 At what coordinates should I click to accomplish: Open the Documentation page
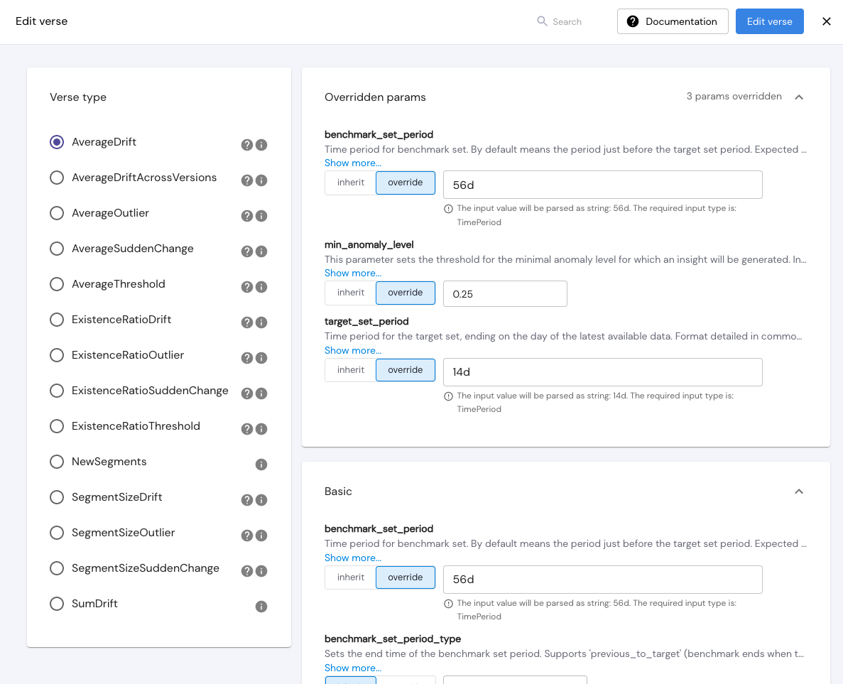click(x=673, y=21)
